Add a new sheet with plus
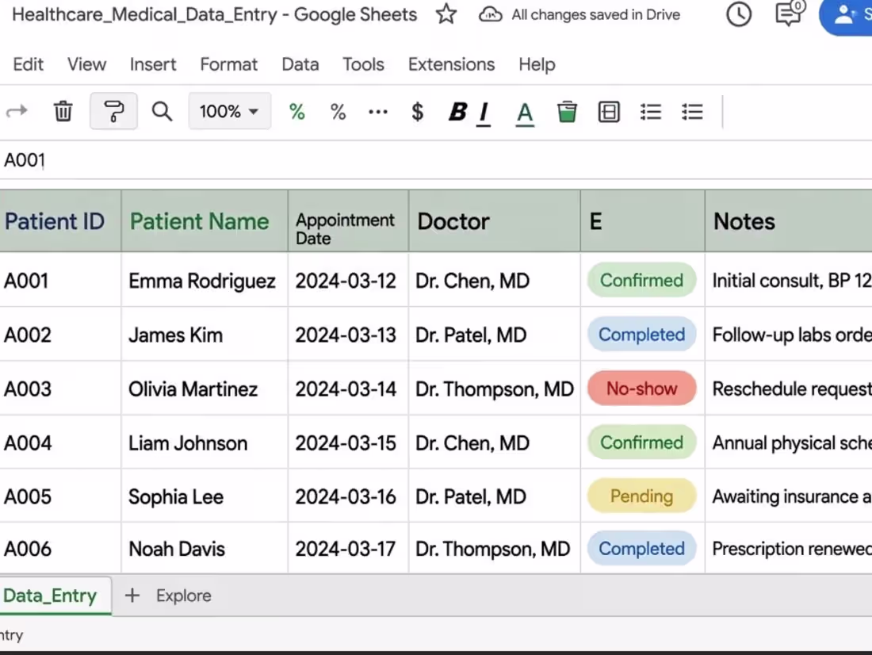Screen dimensions: 872x655 coord(132,596)
